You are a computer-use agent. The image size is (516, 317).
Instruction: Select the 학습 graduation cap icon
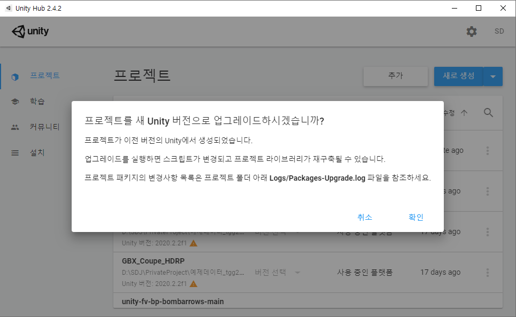[15, 102]
